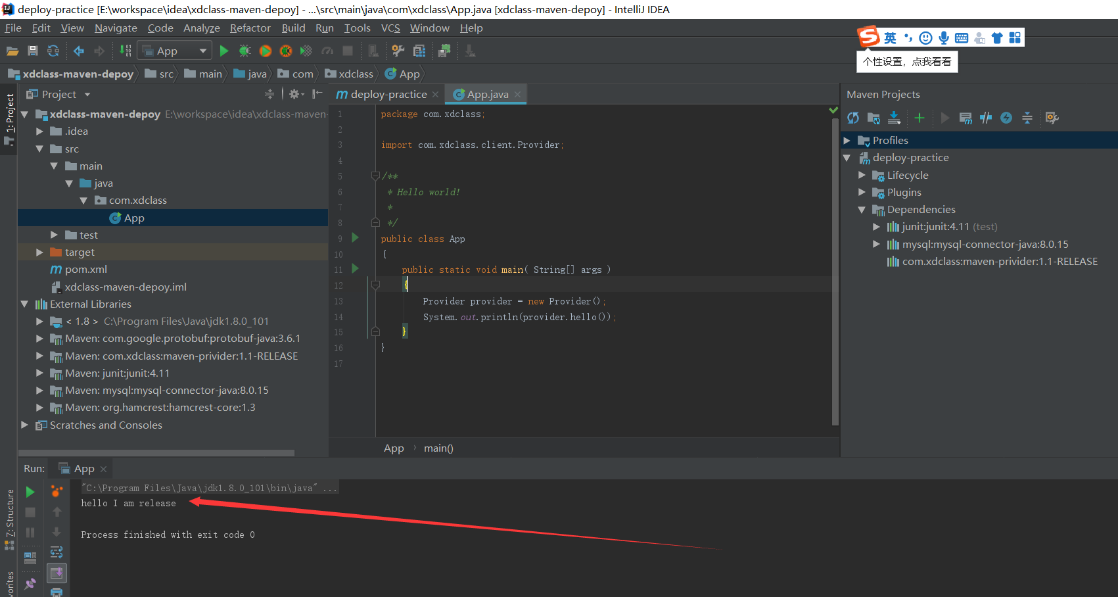Open Project Structure toolbar icon

pos(419,51)
